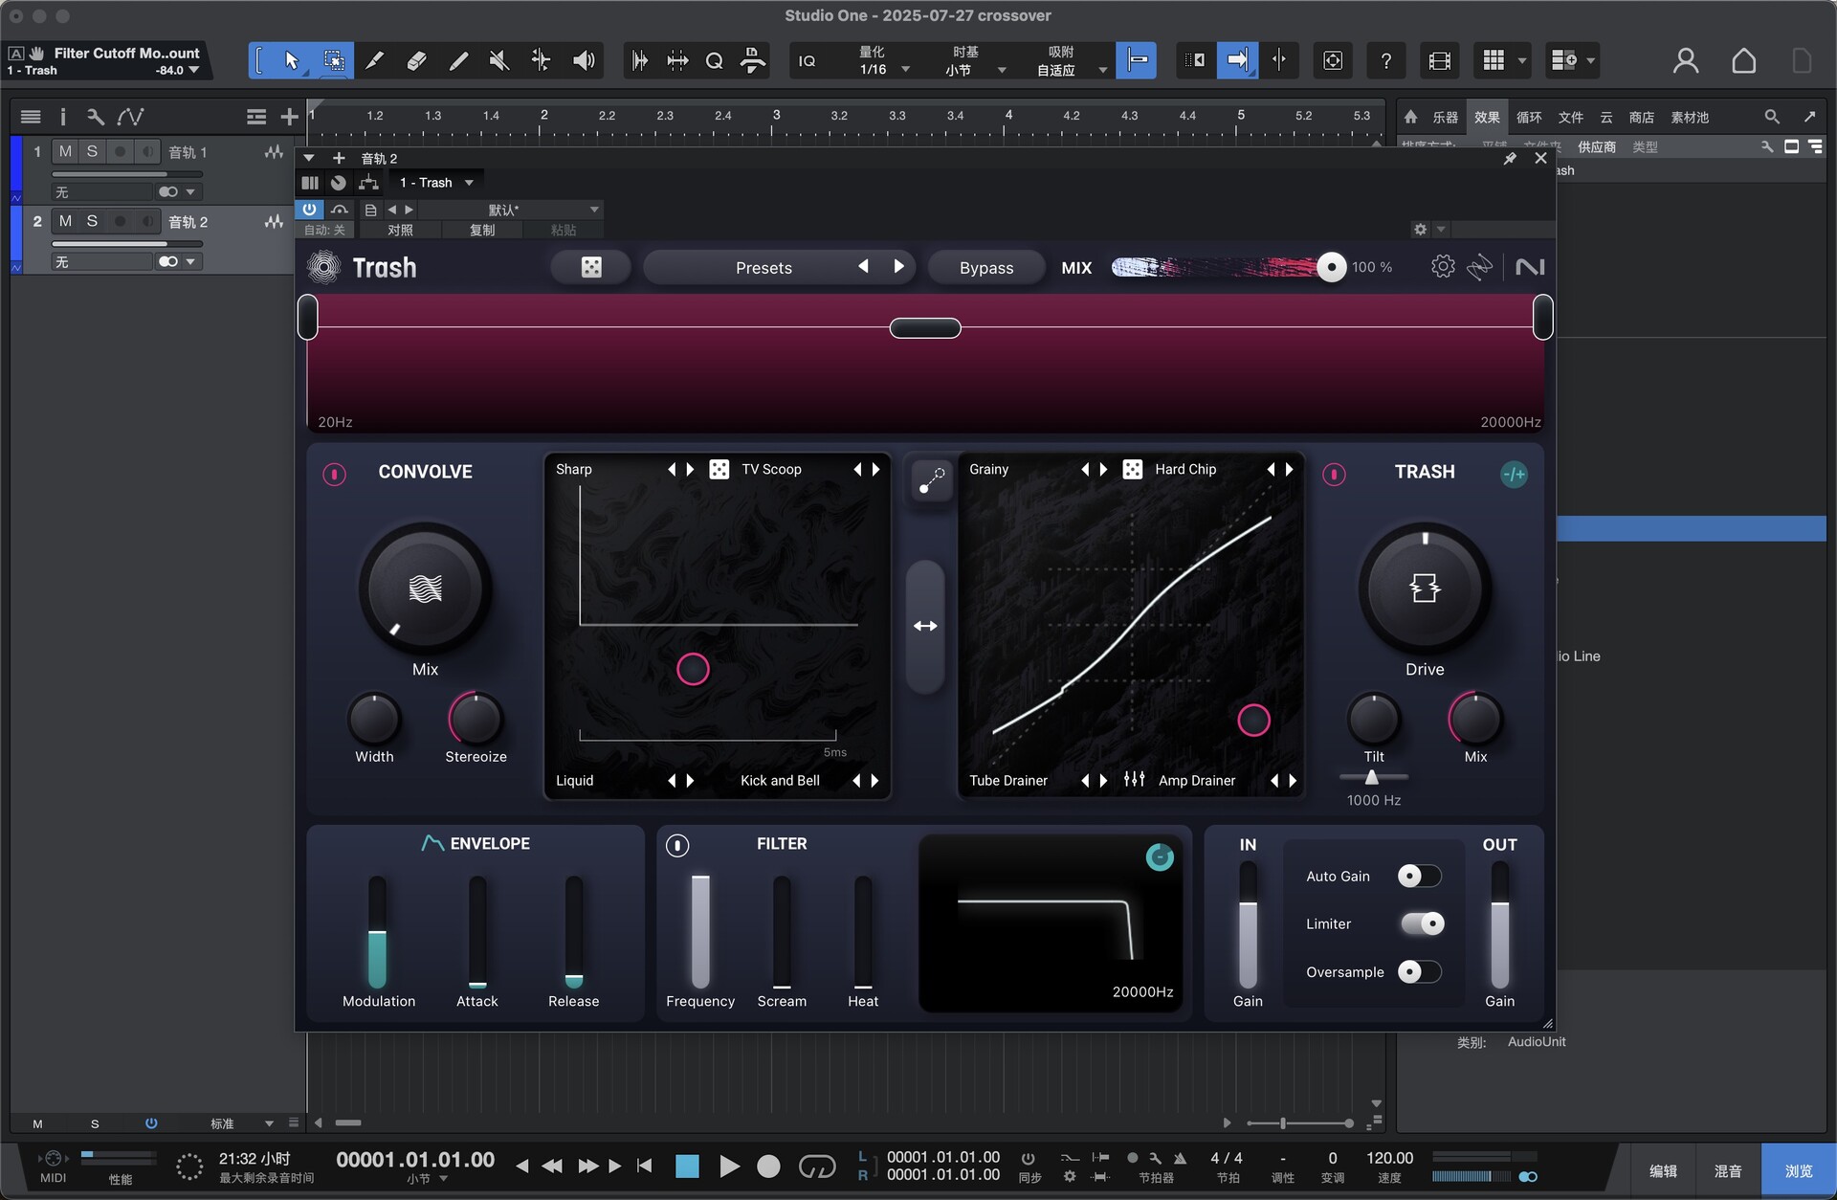
Task: Click the tempo 120.00 field
Action: click(x=1389, y=1158)
